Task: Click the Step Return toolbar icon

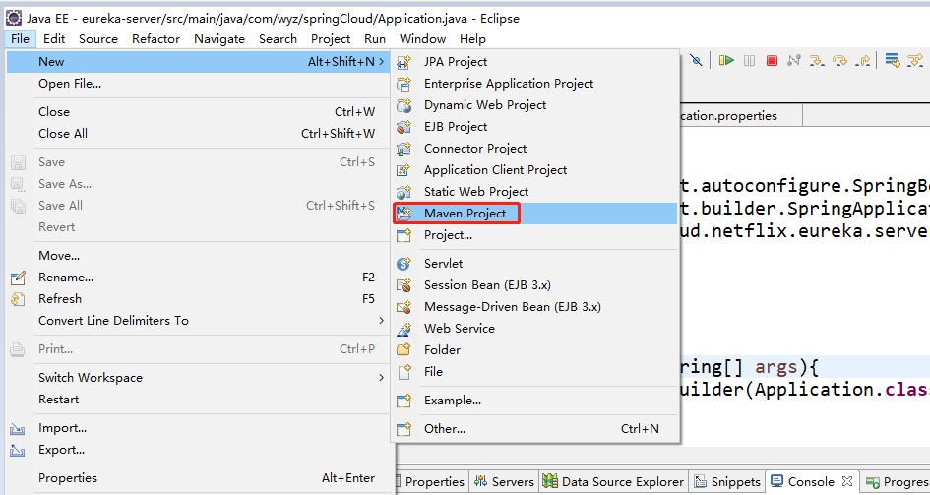Action: click(863, 60)
